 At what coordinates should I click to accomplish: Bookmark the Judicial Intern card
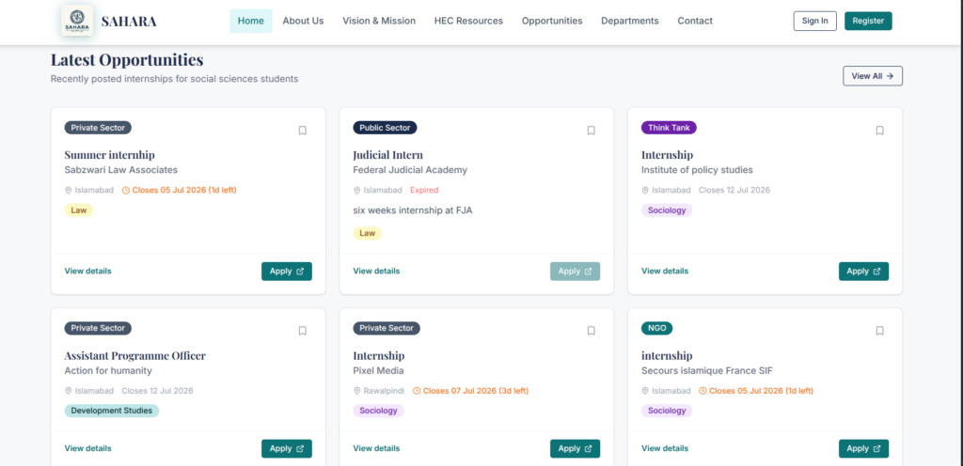pyautogui.click(x=591, y=131)
